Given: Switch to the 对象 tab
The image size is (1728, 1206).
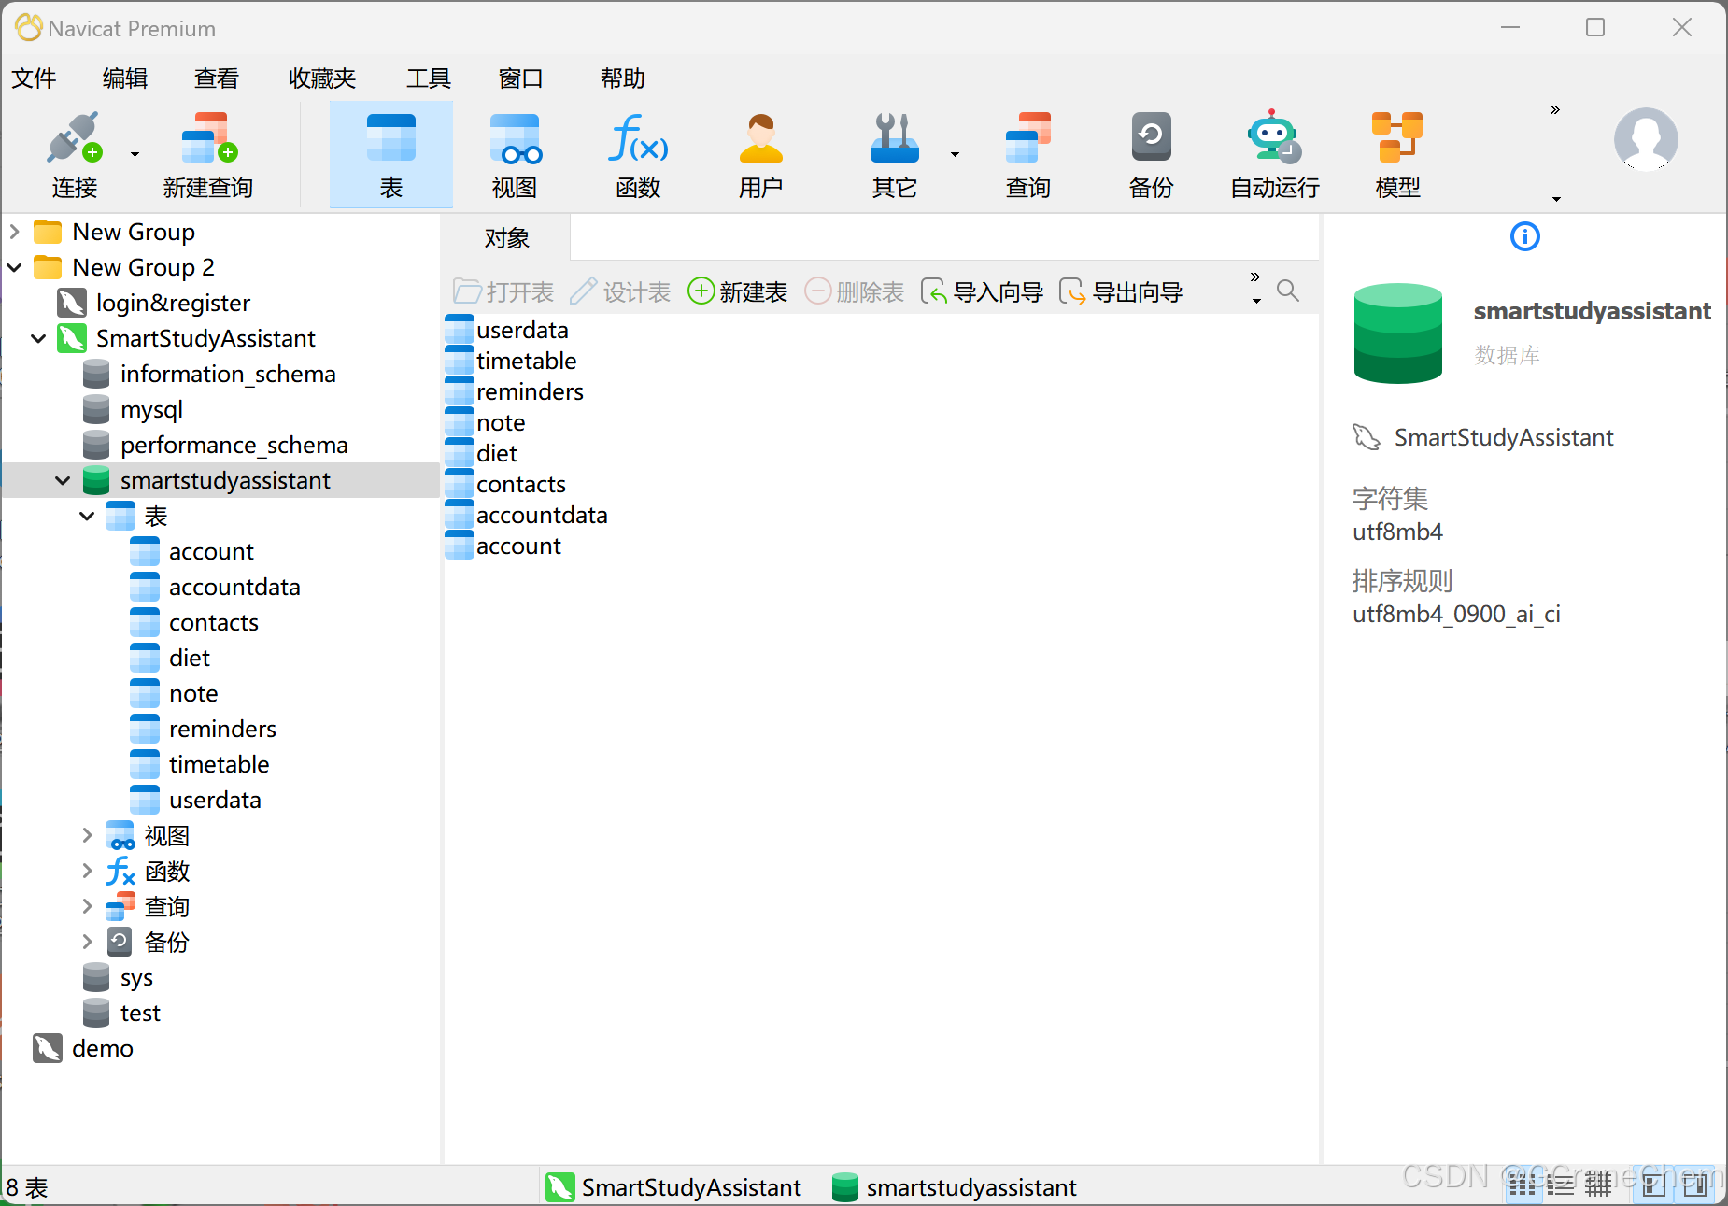Looking at the screenshot, I should (x=506, y=238).
